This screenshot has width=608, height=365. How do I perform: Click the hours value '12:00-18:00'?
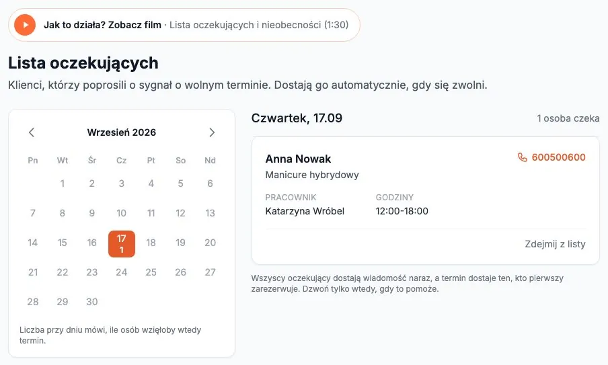[402, 211]
